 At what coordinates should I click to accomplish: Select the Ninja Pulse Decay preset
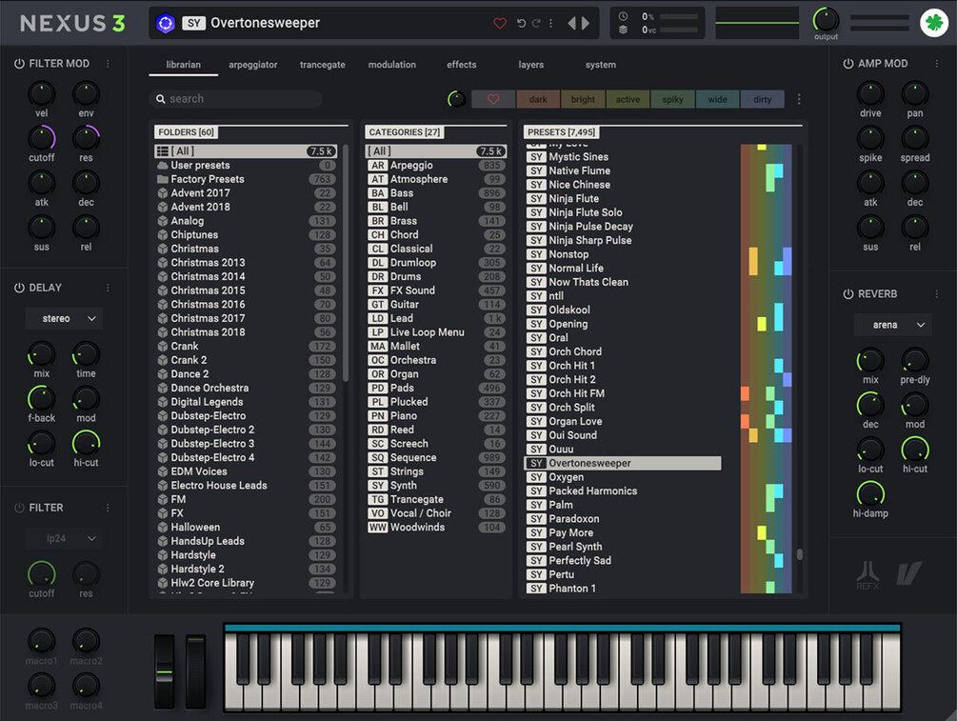[x=623, y=227]
